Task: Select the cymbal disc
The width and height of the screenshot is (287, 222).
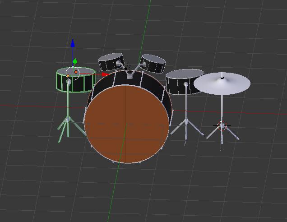Action: [222, 83]
